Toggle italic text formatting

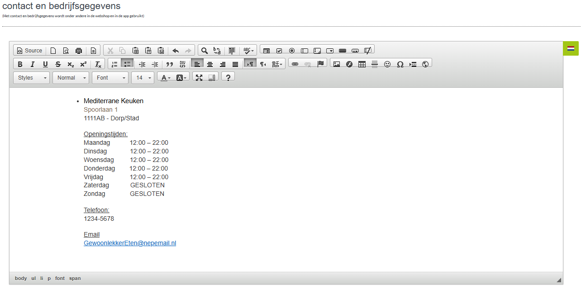click(33, 64)
